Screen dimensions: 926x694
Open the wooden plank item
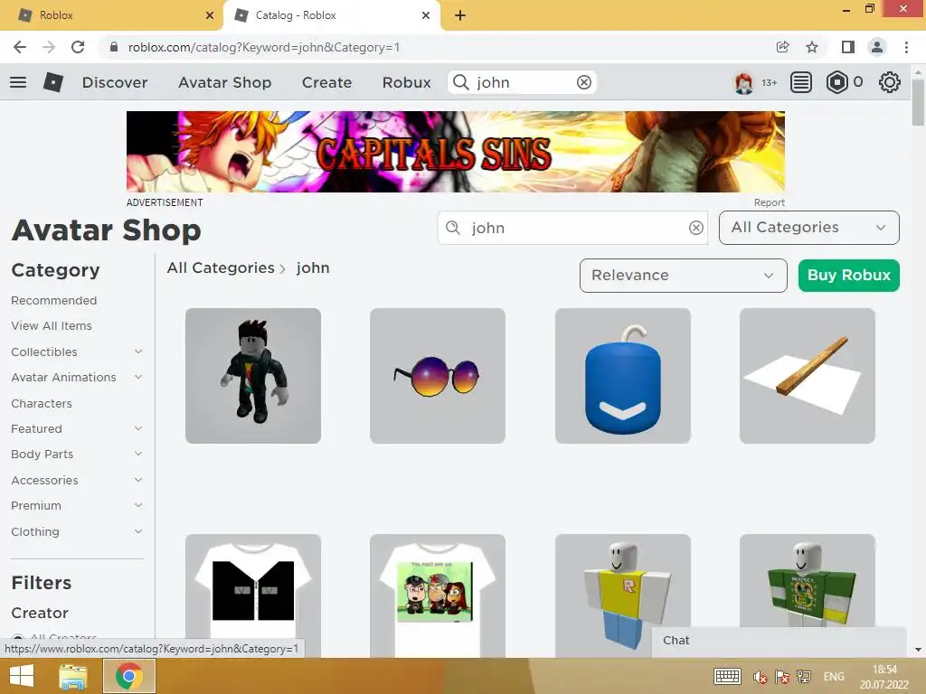point(808,376)
